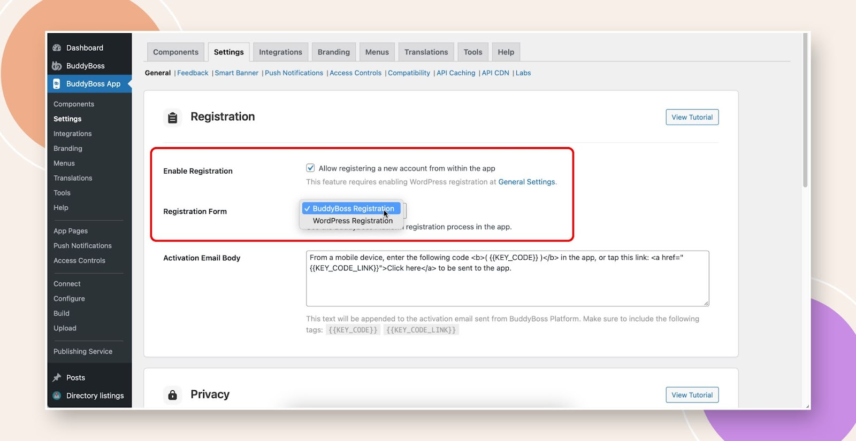The image size is (856, 441).
Task: Click the Registration Form label
Action: [x=195, y=212]
